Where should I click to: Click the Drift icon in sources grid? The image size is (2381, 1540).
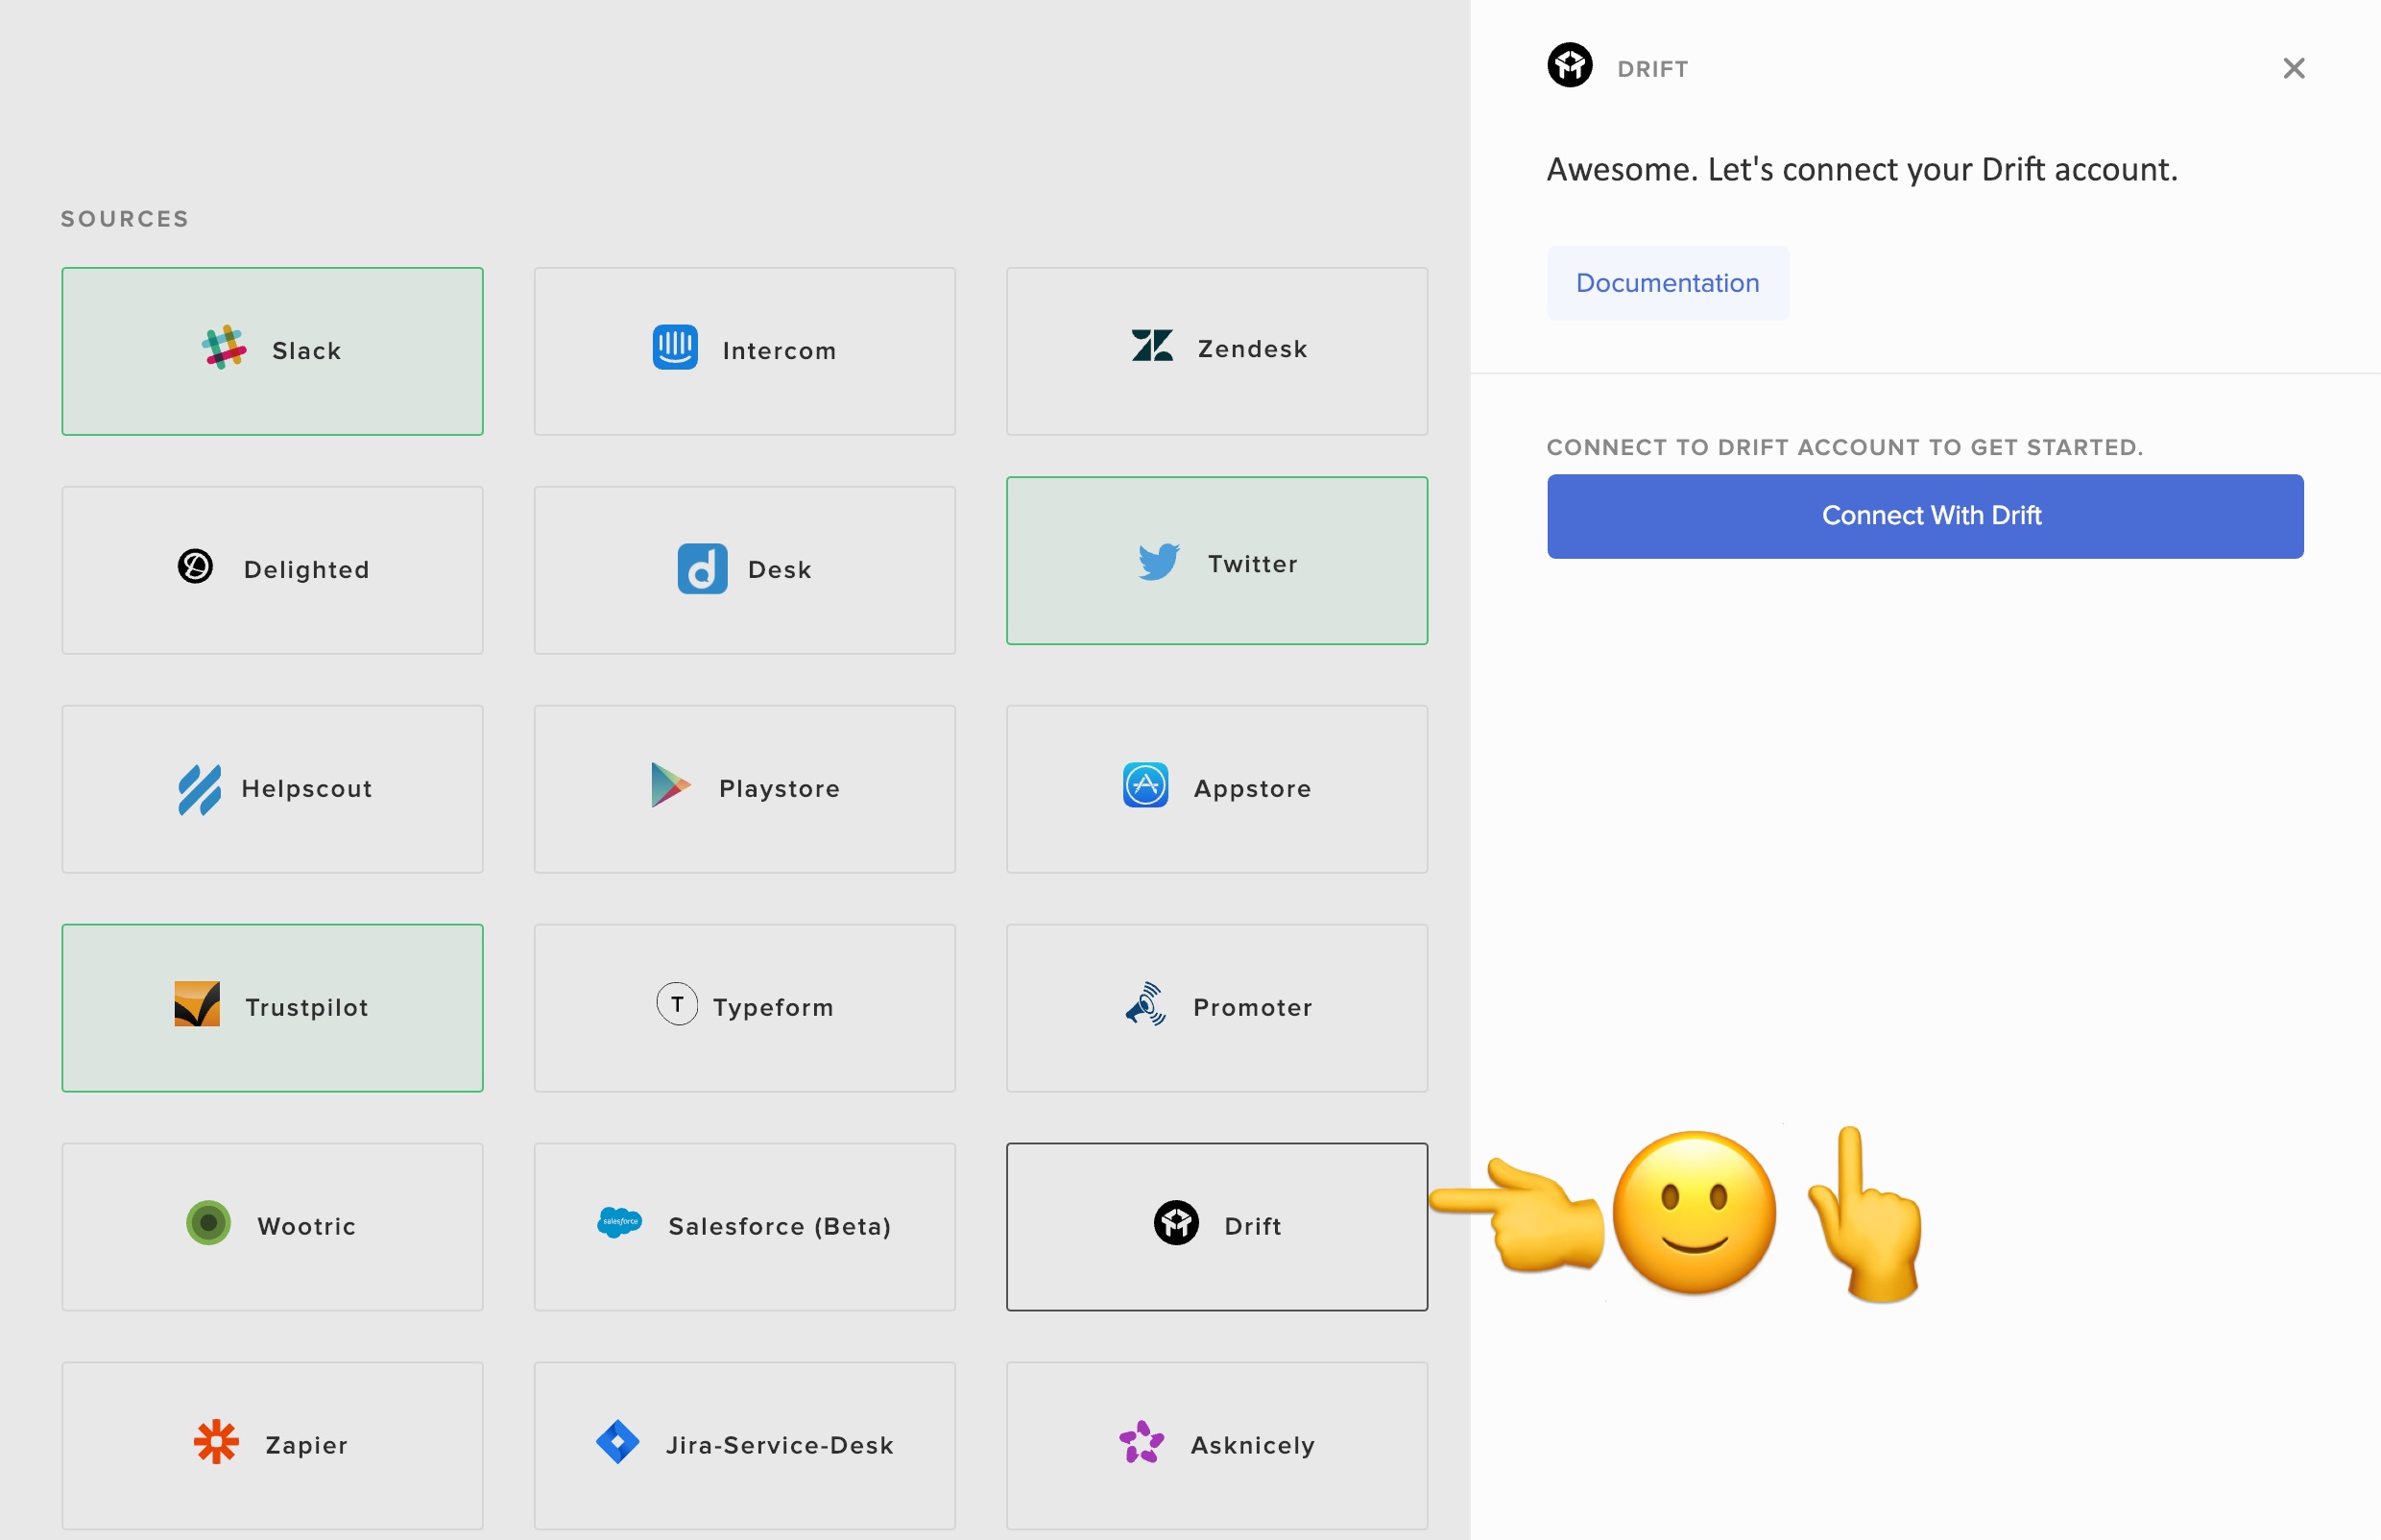point(1176,1223)
